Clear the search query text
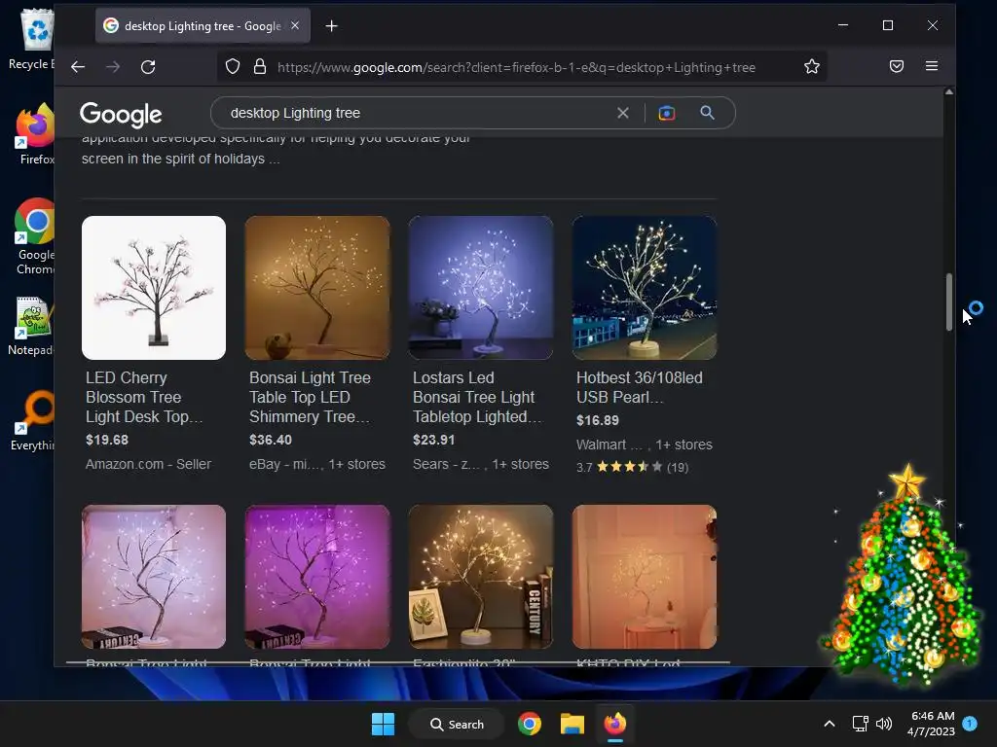 [x=623, y=113]
